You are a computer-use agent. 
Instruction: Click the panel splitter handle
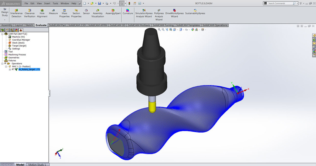(x=49, y=93)
